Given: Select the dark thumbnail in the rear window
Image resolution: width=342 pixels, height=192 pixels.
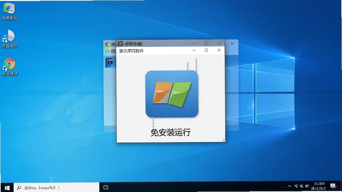Looking at the screenshot, I should point(110,63).
